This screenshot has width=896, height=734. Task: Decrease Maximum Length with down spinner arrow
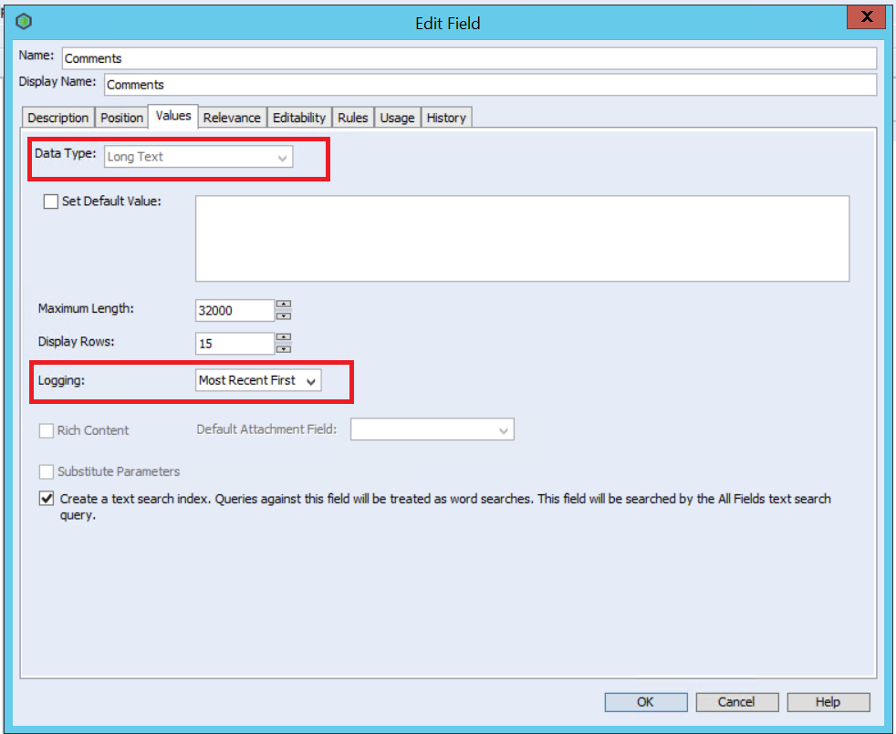point(284,316)
